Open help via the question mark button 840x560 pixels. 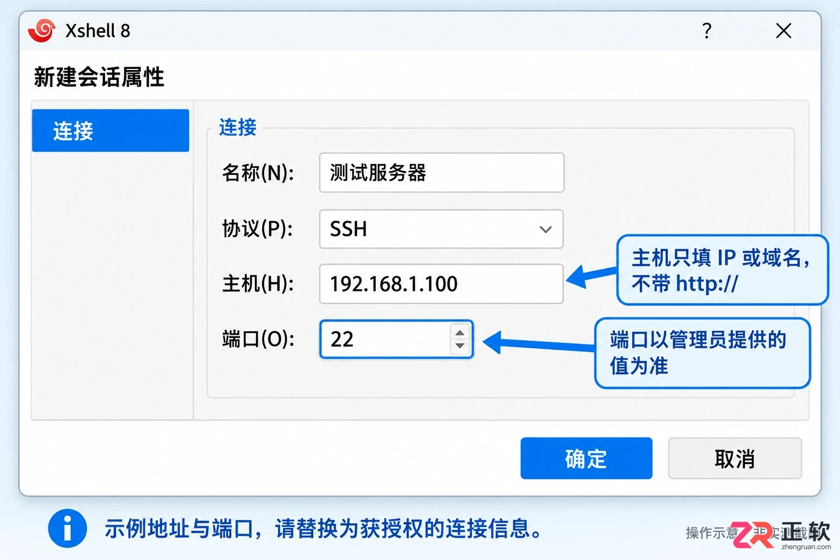coord(707,30)
